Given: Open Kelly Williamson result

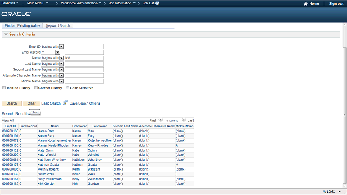Looking at the screenshot, I should point(49,179).
